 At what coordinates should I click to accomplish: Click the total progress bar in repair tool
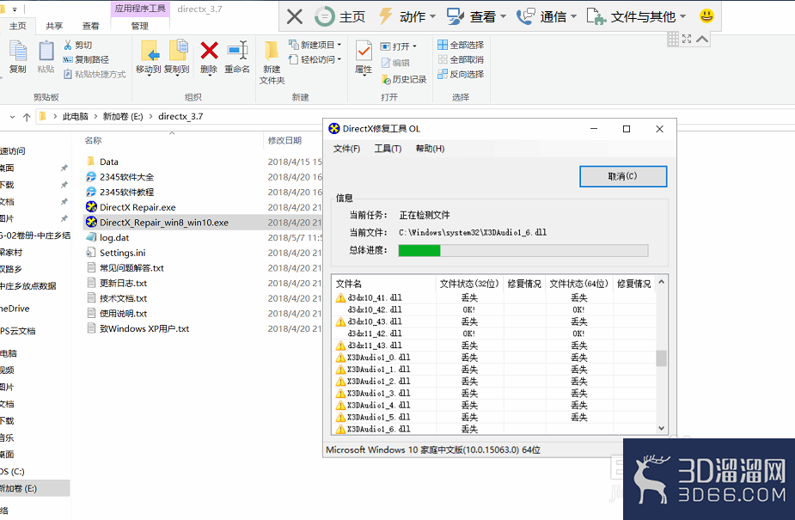tap(524, 250)
